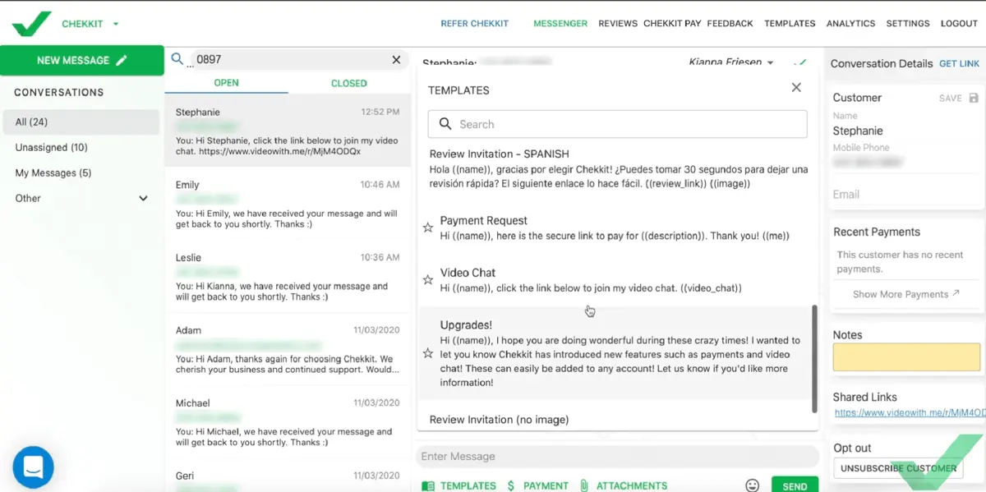Click the save disk icon beside Customer
This screenshot has height=492, width=986.
[974, 98]
